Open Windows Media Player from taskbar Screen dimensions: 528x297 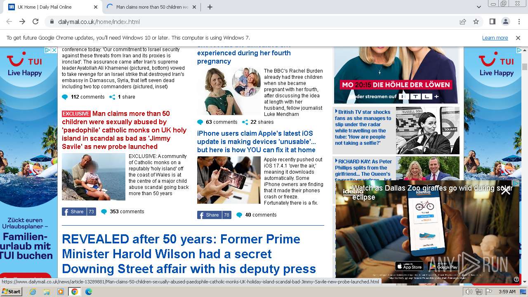(x=61, y=292)
